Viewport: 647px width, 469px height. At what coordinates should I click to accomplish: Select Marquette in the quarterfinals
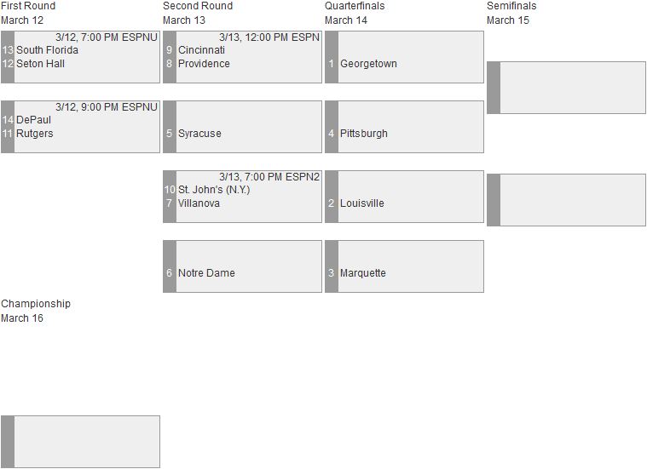coord(362,273)
